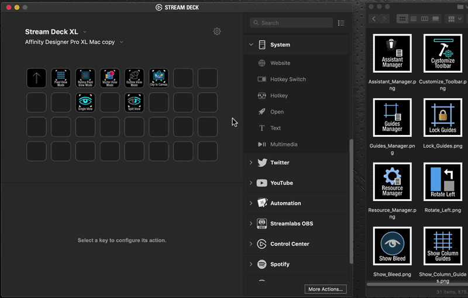
Task: Switch Finder to icon view
Action: tap(402, 19)
